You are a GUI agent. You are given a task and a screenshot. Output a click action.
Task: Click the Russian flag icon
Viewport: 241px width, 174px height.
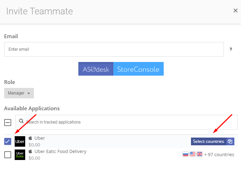(185, 154)
